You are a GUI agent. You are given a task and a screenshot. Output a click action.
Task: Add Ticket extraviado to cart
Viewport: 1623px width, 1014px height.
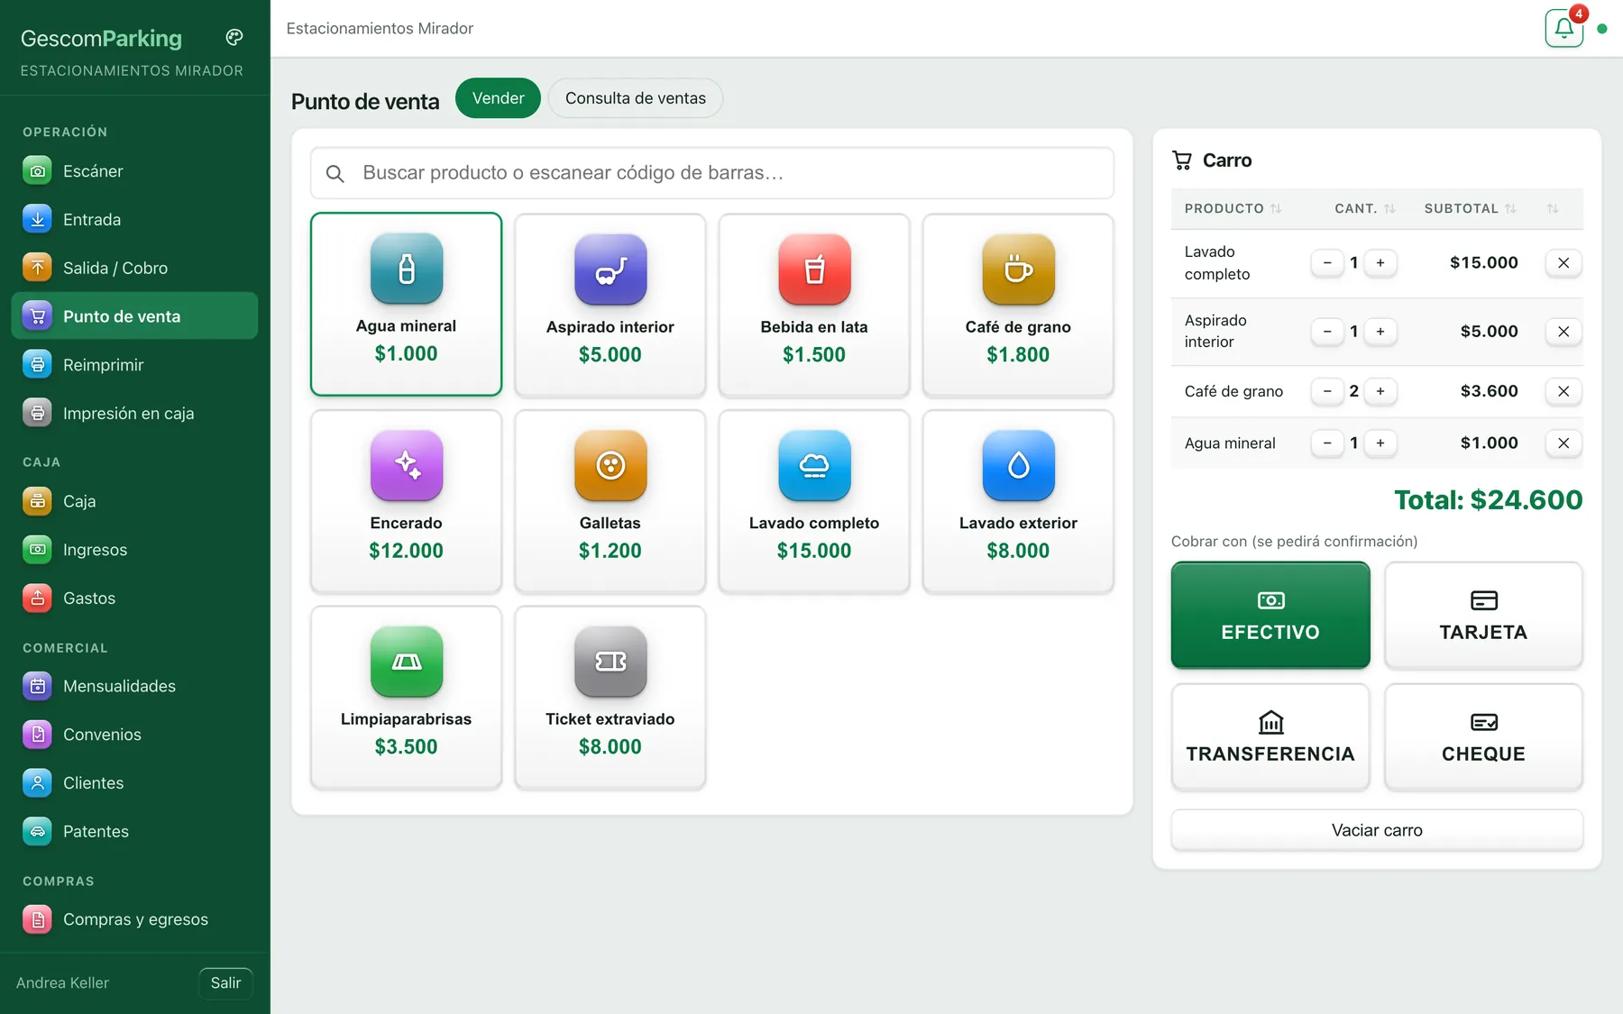(x=610, y=698)
